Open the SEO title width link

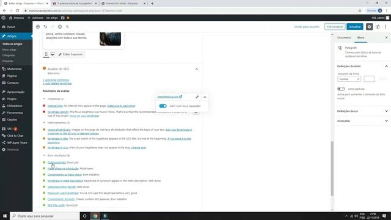click(x=56, y=205)
